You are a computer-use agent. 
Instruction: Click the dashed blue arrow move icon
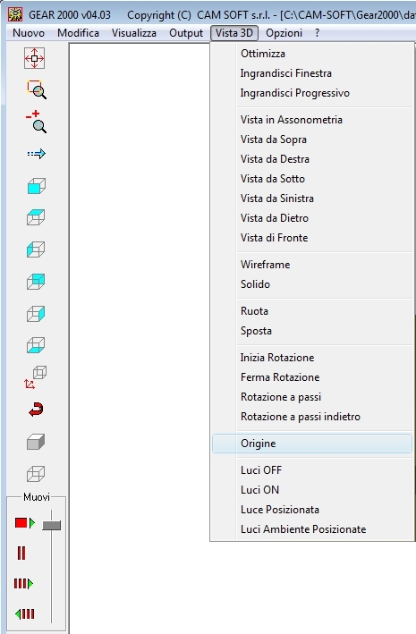pyautogui.click(x=37, y=154)
